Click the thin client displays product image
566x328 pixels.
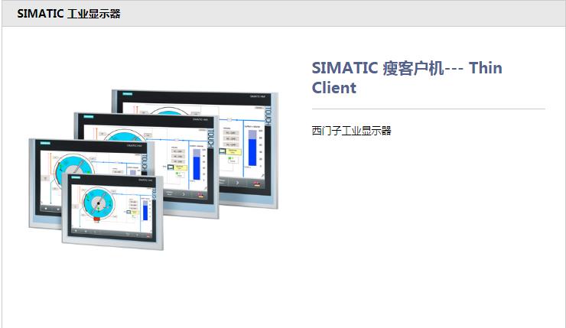click(x=154, y=170)
